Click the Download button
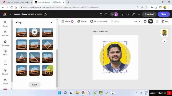Image resolution: width=172 pixels, height=96 pixels. tap(149, 14)
